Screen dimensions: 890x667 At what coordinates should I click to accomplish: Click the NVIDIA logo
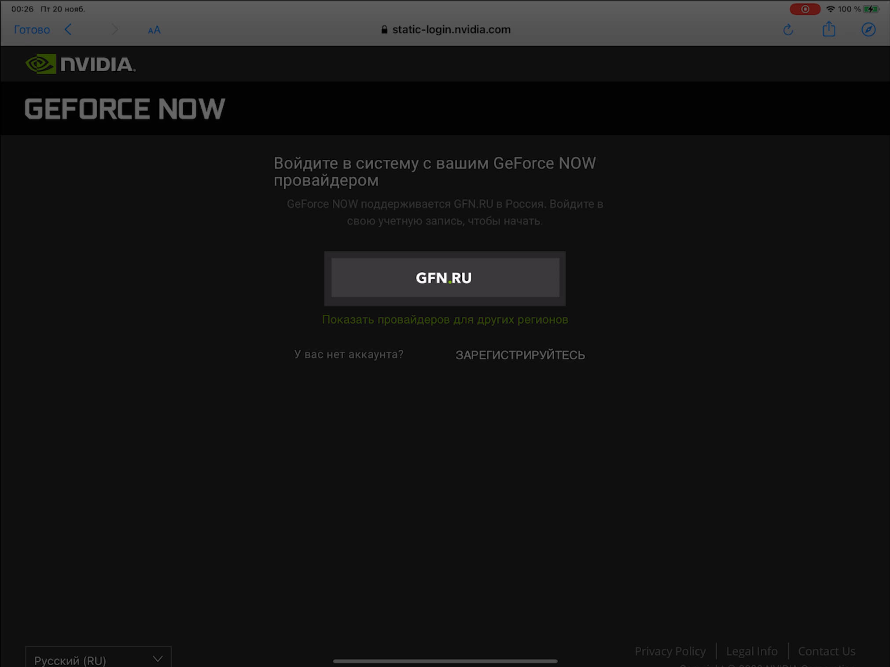[x=81, y=64]
